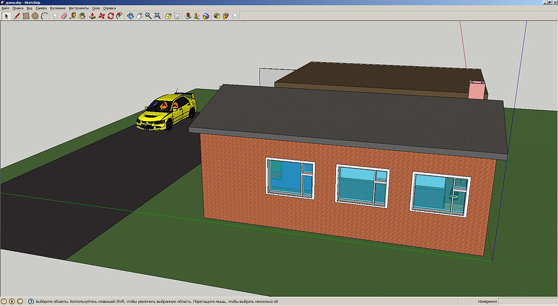Select the Rotate tool

coord(110,16)
